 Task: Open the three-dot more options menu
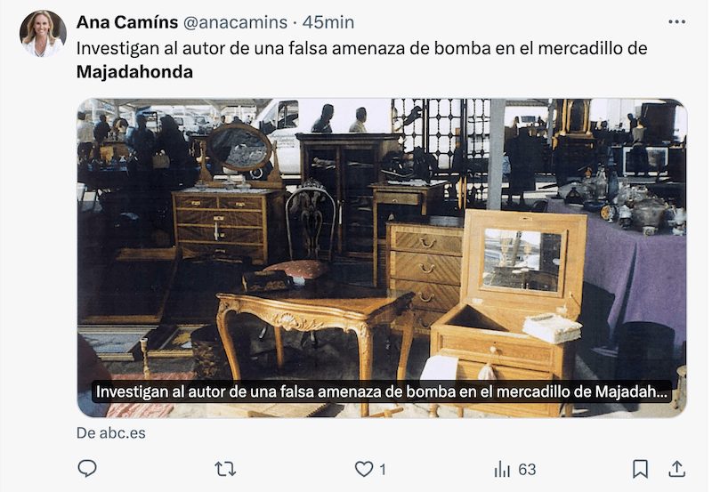(676, 21)
